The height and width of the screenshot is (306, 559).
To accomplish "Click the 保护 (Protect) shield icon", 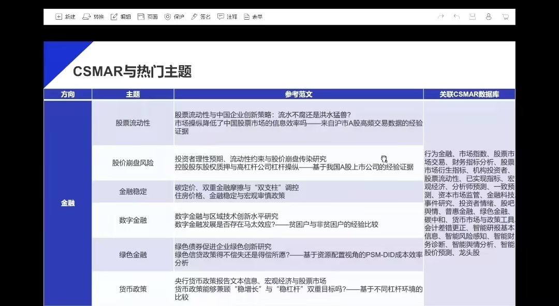I will click(x=168, y=17).
